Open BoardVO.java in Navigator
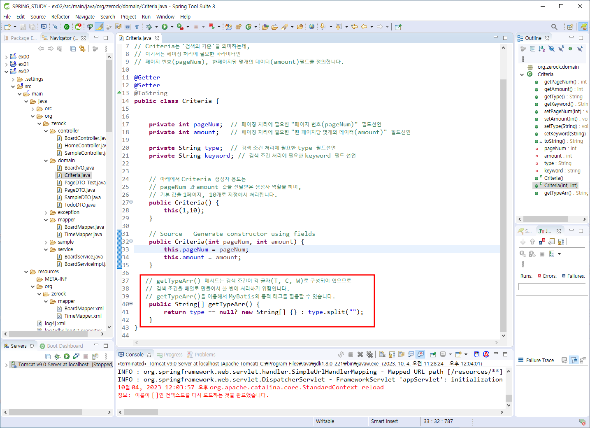This screenshot has height=428, width=590. coord(79,168)
